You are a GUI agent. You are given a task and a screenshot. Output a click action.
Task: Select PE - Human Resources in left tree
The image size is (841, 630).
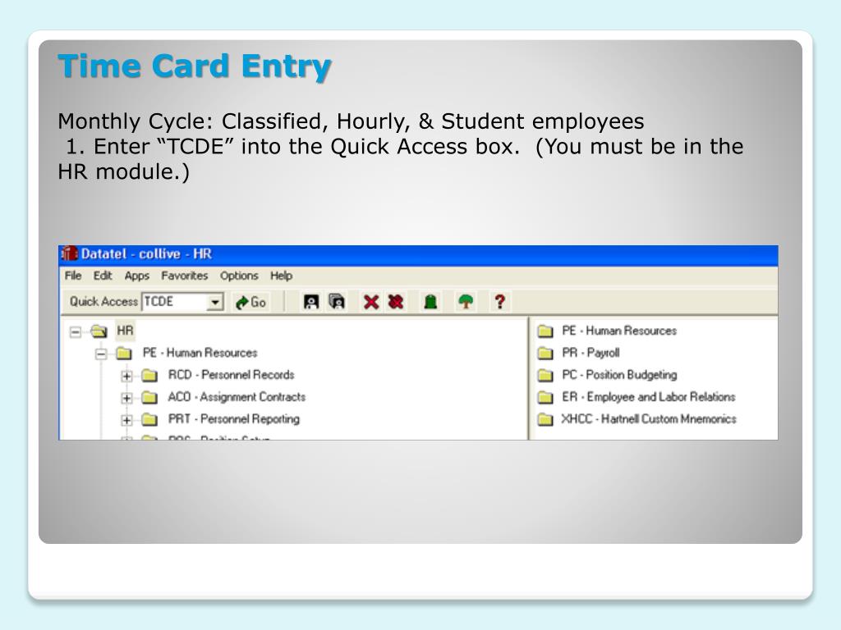tap(200, 353)
